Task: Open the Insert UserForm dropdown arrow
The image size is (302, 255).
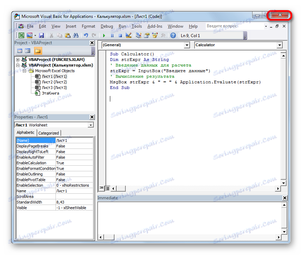Action: [35, 35]
